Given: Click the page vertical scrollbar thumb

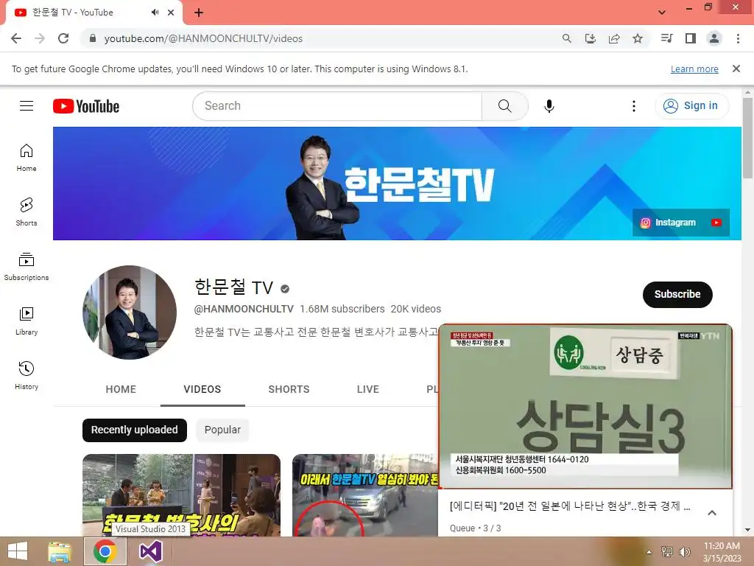Looking at the screenshot, I should click(748, 138).
